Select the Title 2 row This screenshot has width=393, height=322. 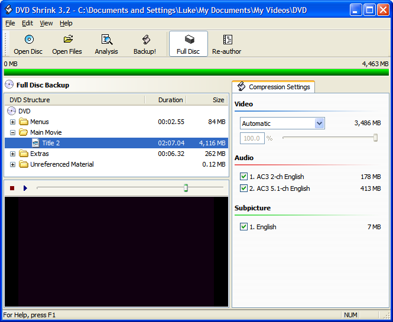[x=116, y=143]
